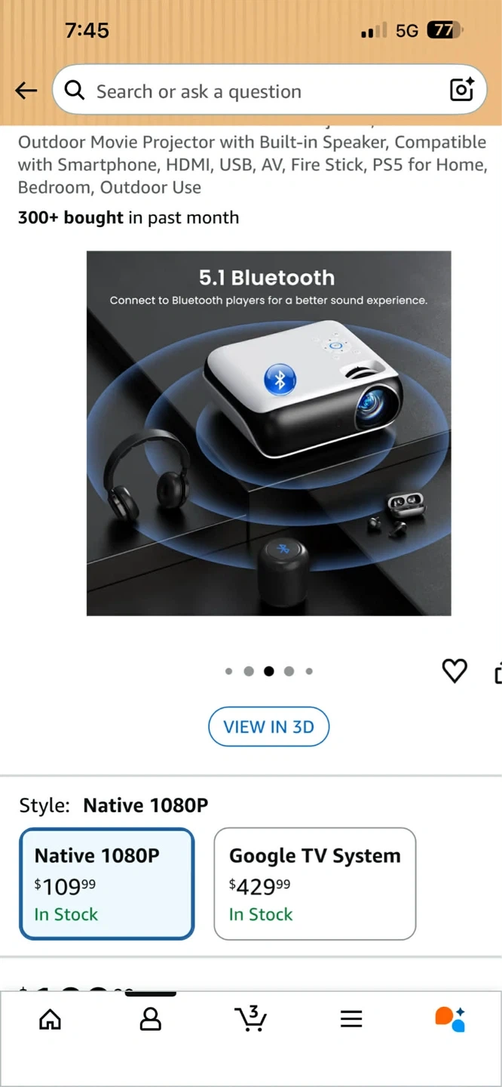The image size is (502, 1087).
Task: Add product to wishlist with heart icon
Action: click(x=454, y=670)
